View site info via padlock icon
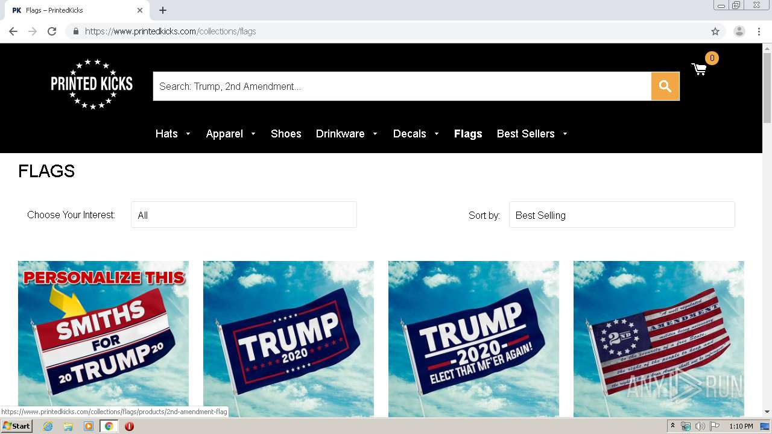Screen dimensions: 772x434 tap(75, 31)
